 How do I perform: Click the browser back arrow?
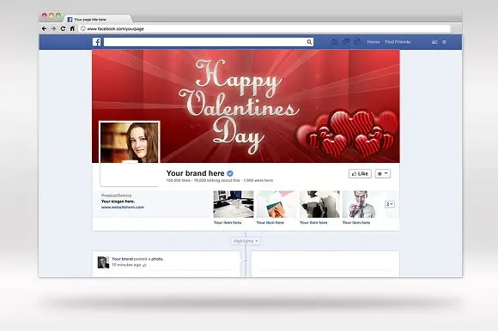point(44,28)
